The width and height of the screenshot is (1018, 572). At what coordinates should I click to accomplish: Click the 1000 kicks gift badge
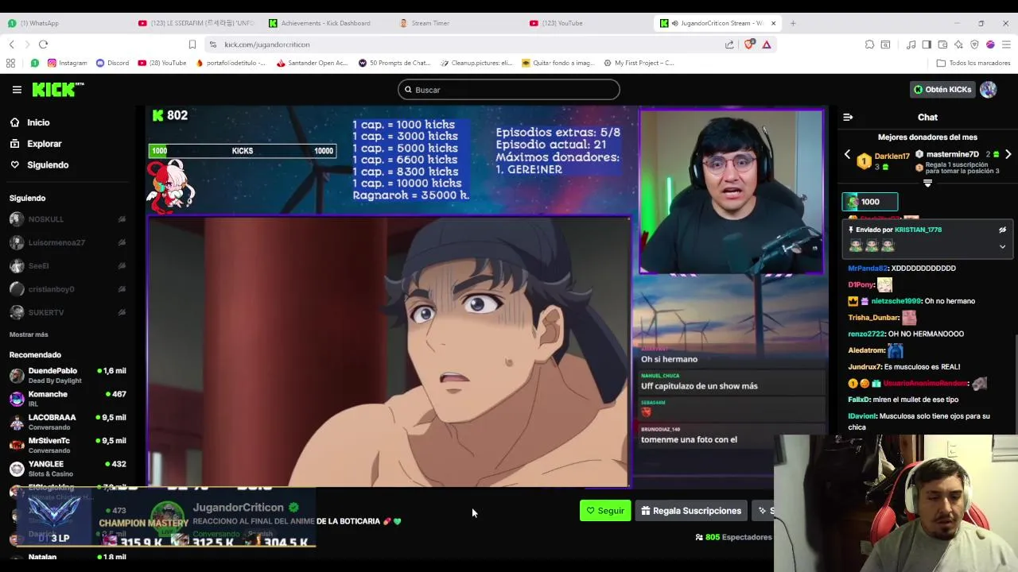870,202
